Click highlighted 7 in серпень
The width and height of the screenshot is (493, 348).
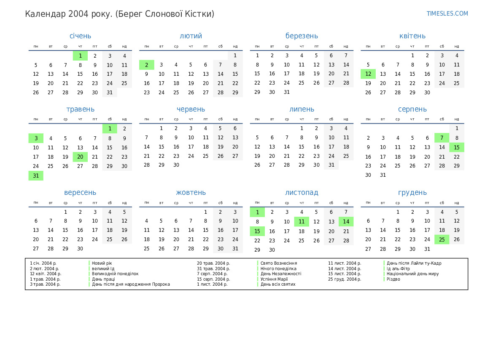click(x=442, y=138)
